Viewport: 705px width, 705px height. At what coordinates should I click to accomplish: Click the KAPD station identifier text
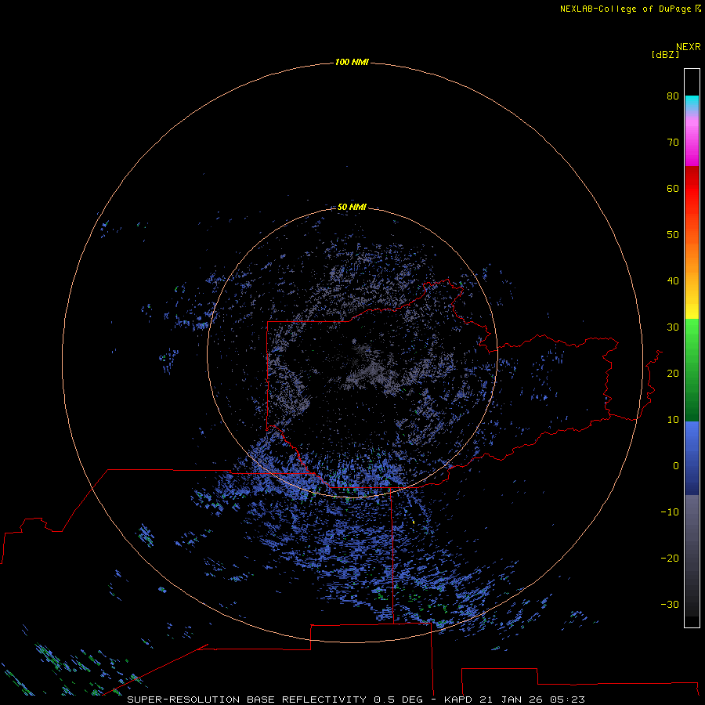(x=457, y=700)
